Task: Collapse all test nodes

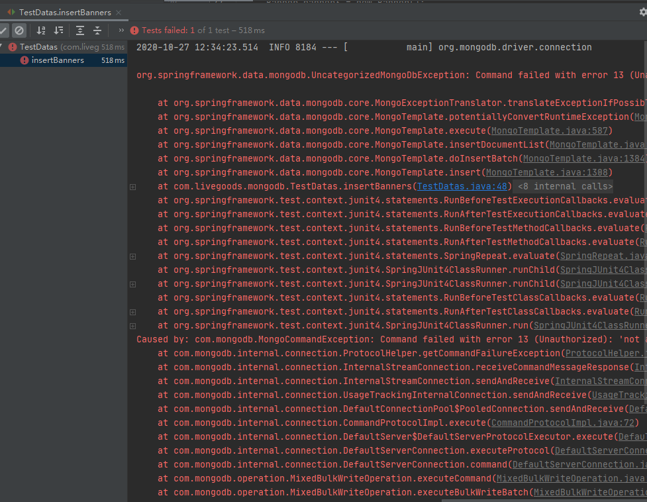Action: [x=97, y=30]
